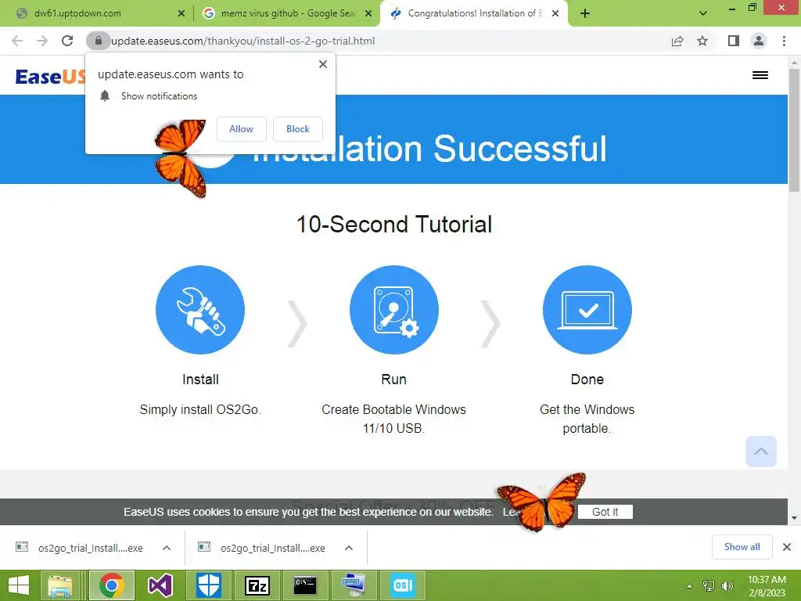Share this page icon
The width and height of the screenshot is (801, 601).
(677, 41)
